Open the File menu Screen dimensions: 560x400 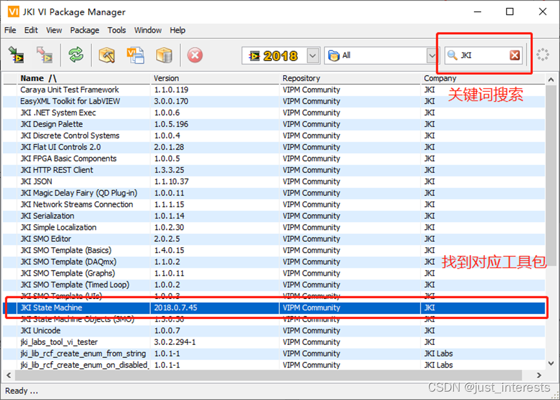[10, 30]
